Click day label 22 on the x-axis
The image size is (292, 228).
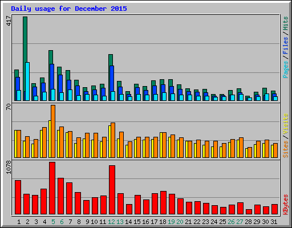197,222
